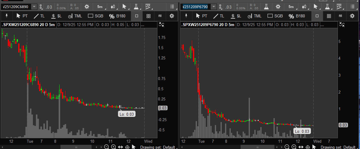Expand chart style candlestick dropdown in left chart
The width and height of the screenshot is (360, 149).
coord(113,7)
